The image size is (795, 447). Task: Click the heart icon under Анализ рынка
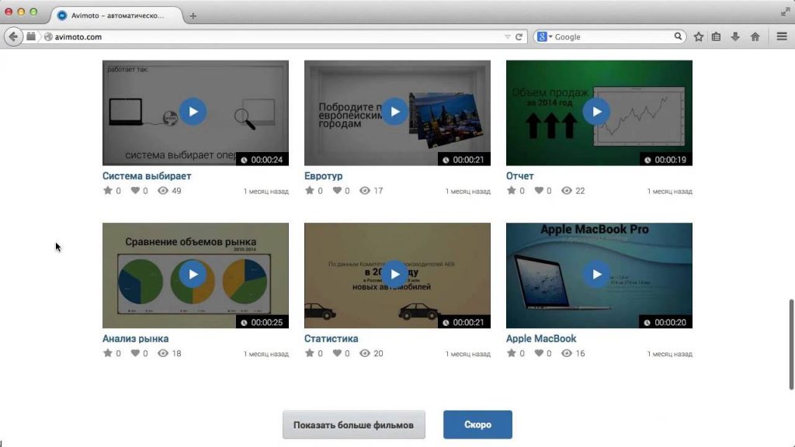click(x=135, y=354)
